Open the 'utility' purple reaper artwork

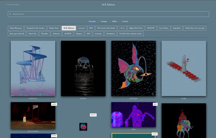tap(133, 115)
